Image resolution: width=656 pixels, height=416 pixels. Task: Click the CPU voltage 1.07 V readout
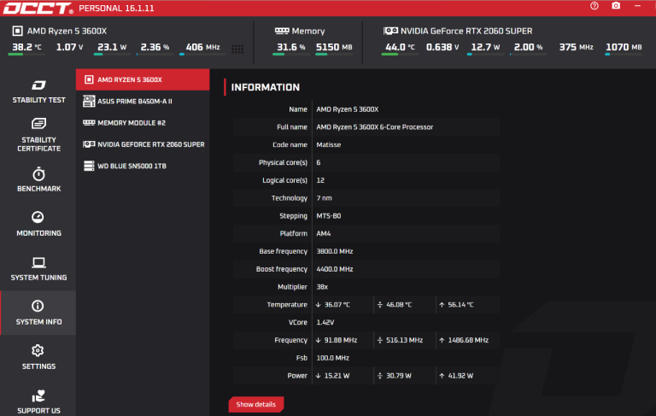[x=69, y=47]
